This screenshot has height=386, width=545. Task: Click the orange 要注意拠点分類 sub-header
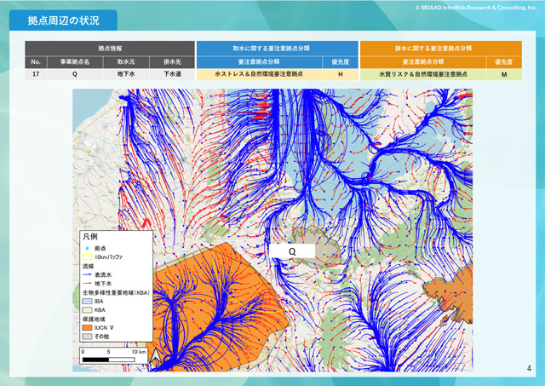423,62
